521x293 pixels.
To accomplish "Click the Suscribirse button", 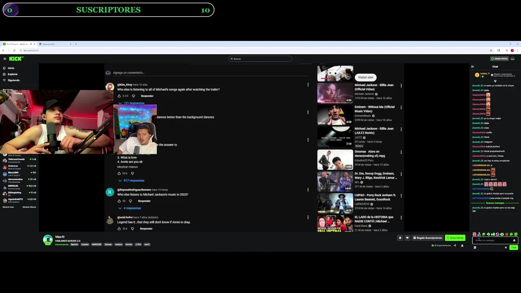I will click(455, 238).
